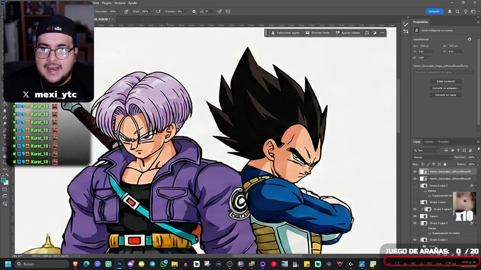The image size is (481, 270).
Task: Open the butterfly symmetry options icon
Action: tap(228, 12)
